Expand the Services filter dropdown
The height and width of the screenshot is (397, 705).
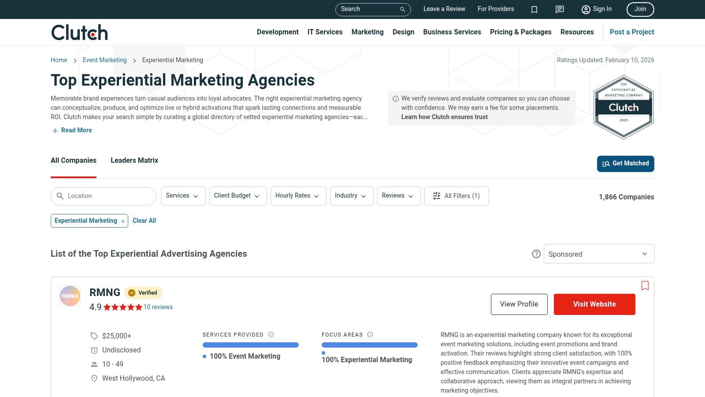(x=183, y=196)
